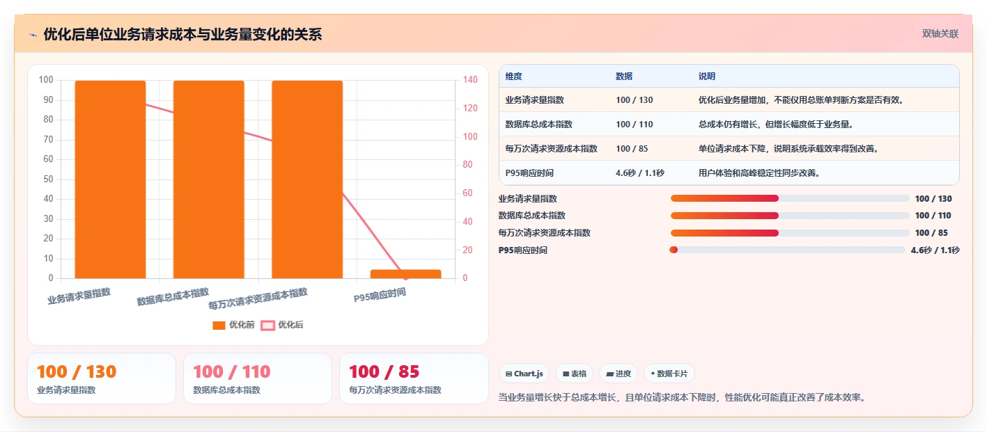Screen dimensions: 987x432
Task: Click the chart x-axis label 数据库总成本指数
Action: pos(173,297)
